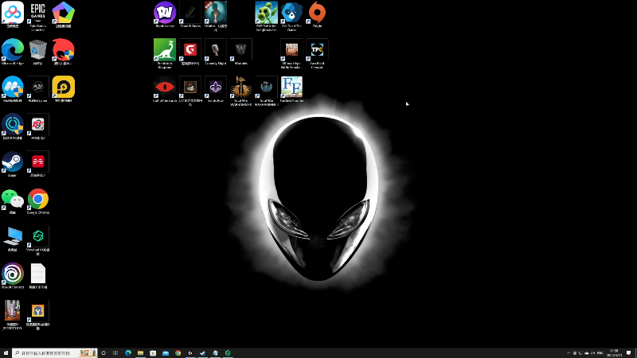Open the notification center
The image size is (637, 358).
pyautogui.click(x=629, y=353)
